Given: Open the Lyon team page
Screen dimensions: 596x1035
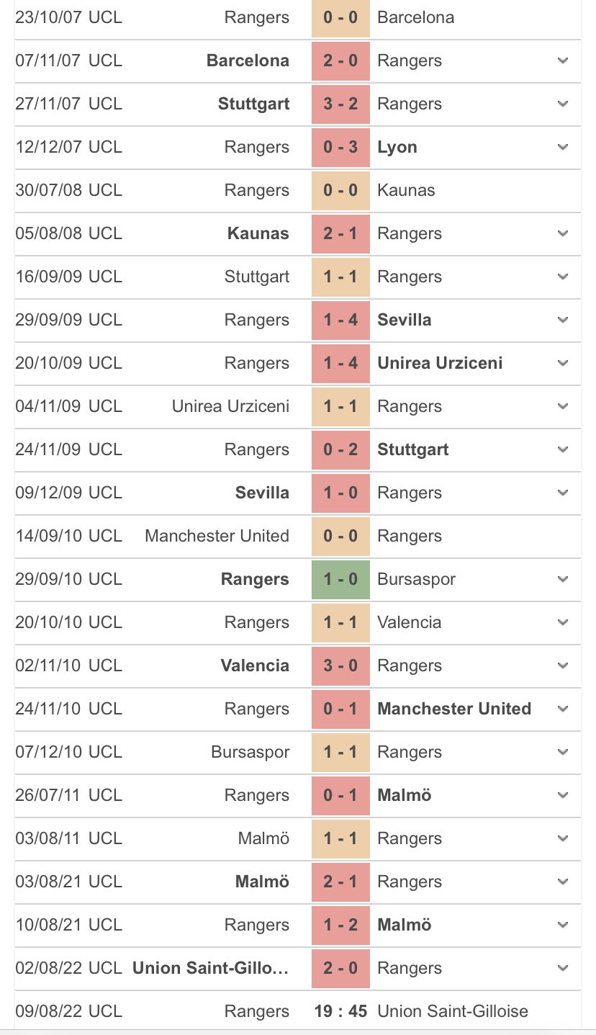Looking at the screenshot, I should [397, 148].
